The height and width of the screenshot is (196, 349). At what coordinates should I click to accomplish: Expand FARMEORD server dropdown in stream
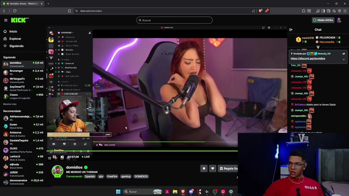(67, 33)
